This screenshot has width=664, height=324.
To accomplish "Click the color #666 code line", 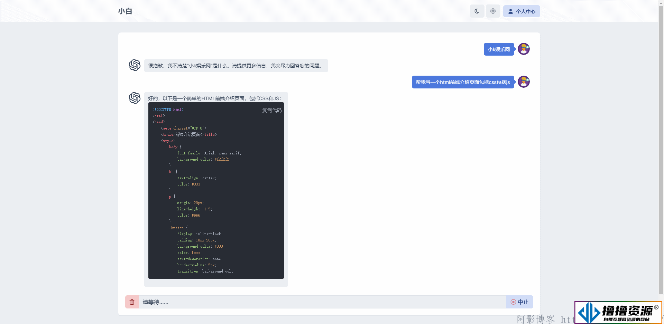I will tap(190, 215).
